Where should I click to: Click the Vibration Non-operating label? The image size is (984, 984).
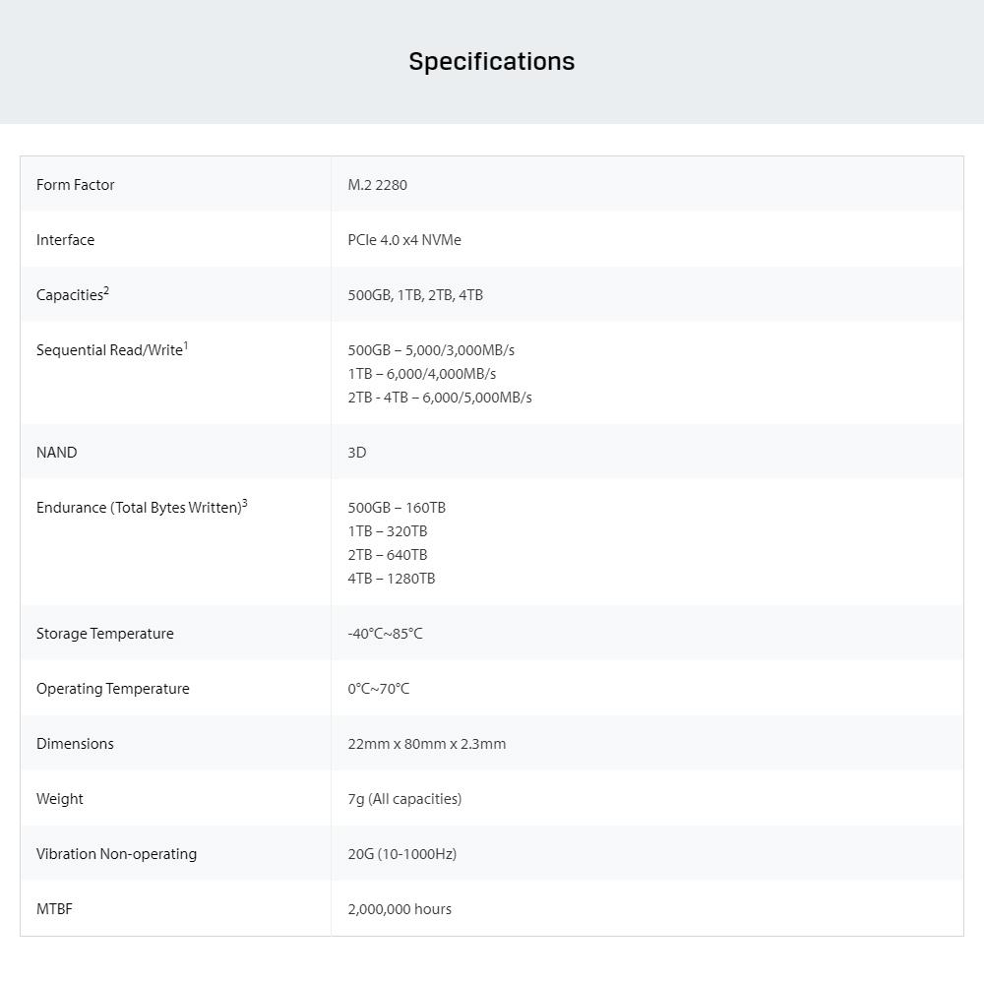click(116, 854)
